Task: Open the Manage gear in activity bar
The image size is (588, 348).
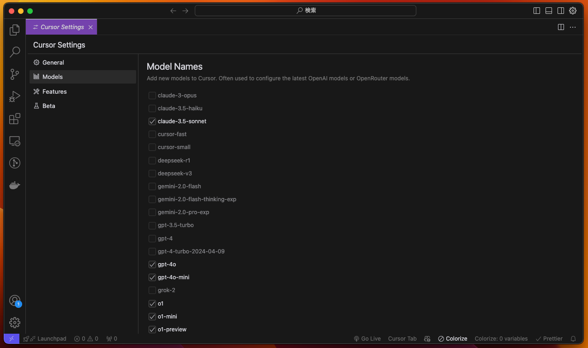Action: coord(15,322)
